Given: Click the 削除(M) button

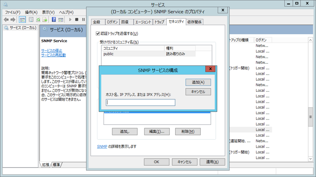Looking at the screenshot, I should [x=188, y=132].
